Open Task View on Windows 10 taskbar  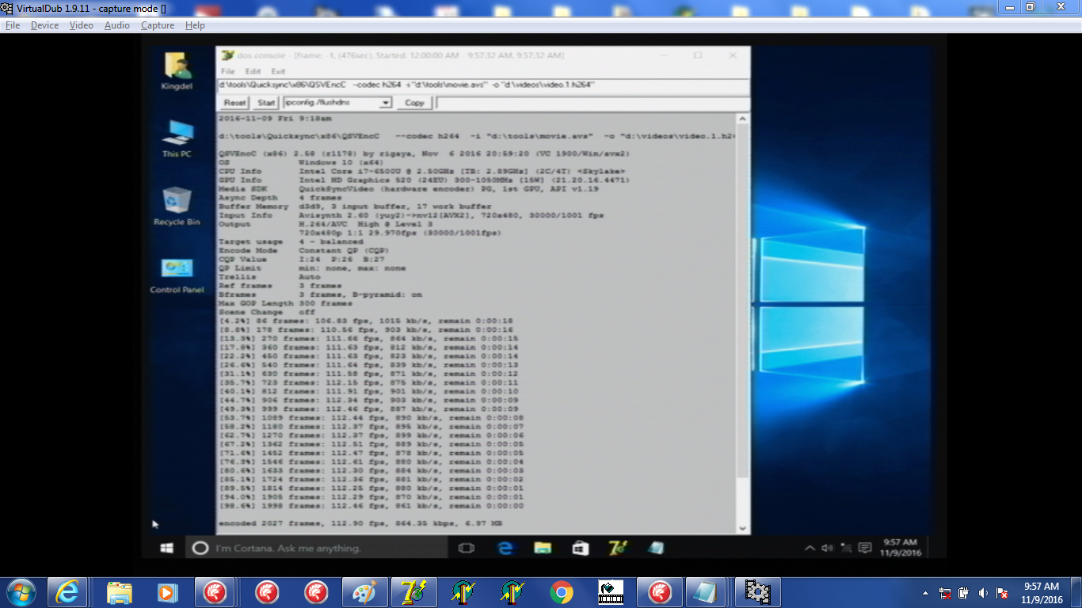tap(467, 548)
